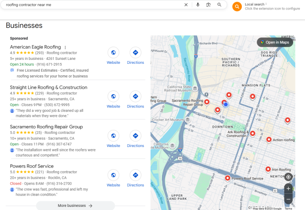Click the review quote 'The crew was fast'

(x=52, y=192)
